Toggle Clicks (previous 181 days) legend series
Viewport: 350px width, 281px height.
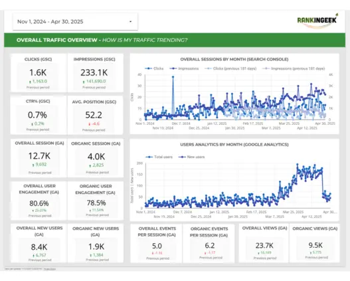point(230,68)
